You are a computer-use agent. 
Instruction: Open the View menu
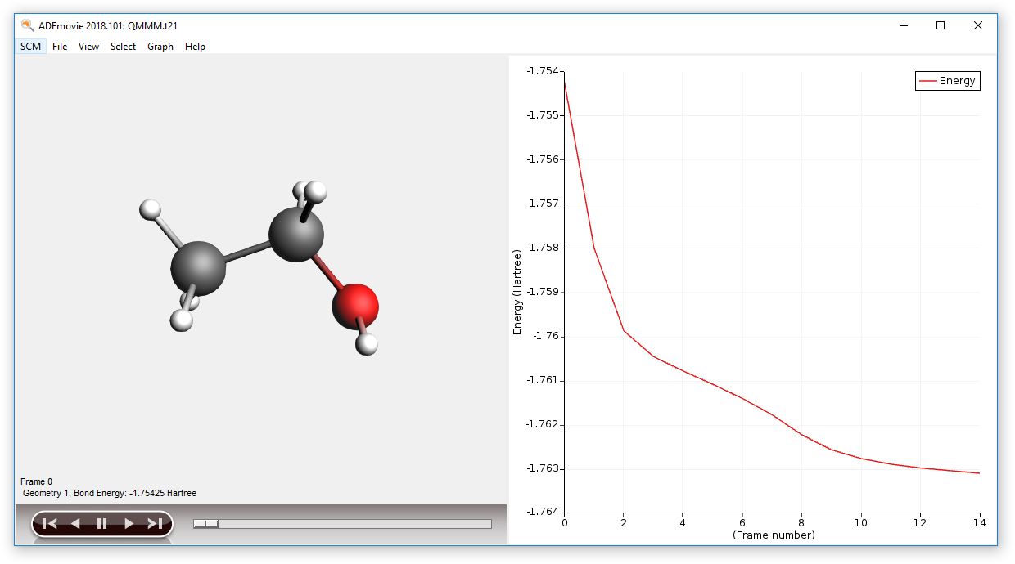pyautogui.click(x=88, y=47)
